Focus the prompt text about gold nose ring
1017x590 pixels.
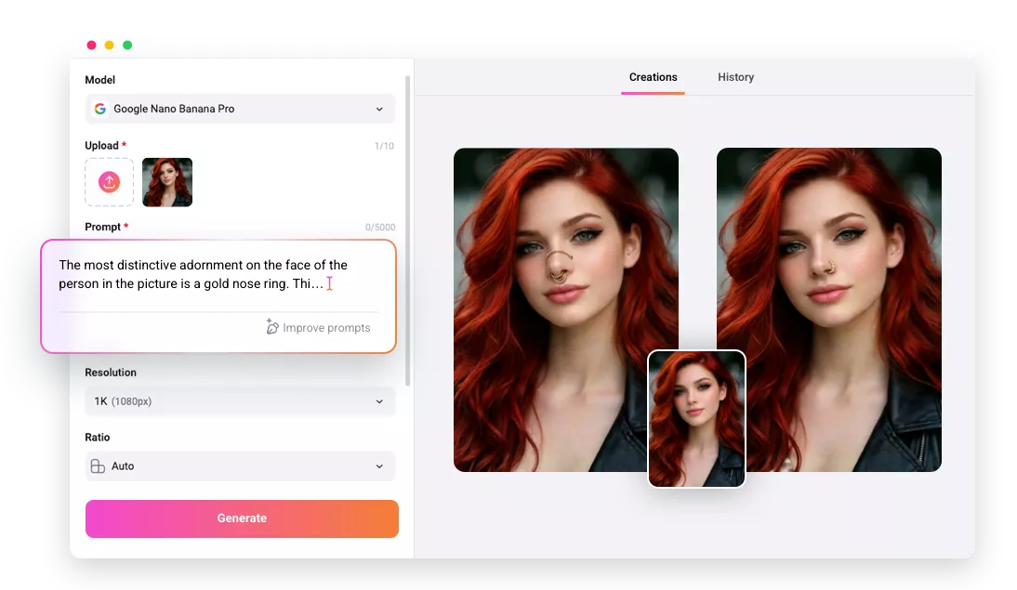(x=205, y=275)
